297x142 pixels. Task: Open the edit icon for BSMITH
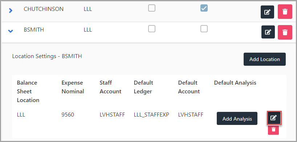tap(268, 32)
